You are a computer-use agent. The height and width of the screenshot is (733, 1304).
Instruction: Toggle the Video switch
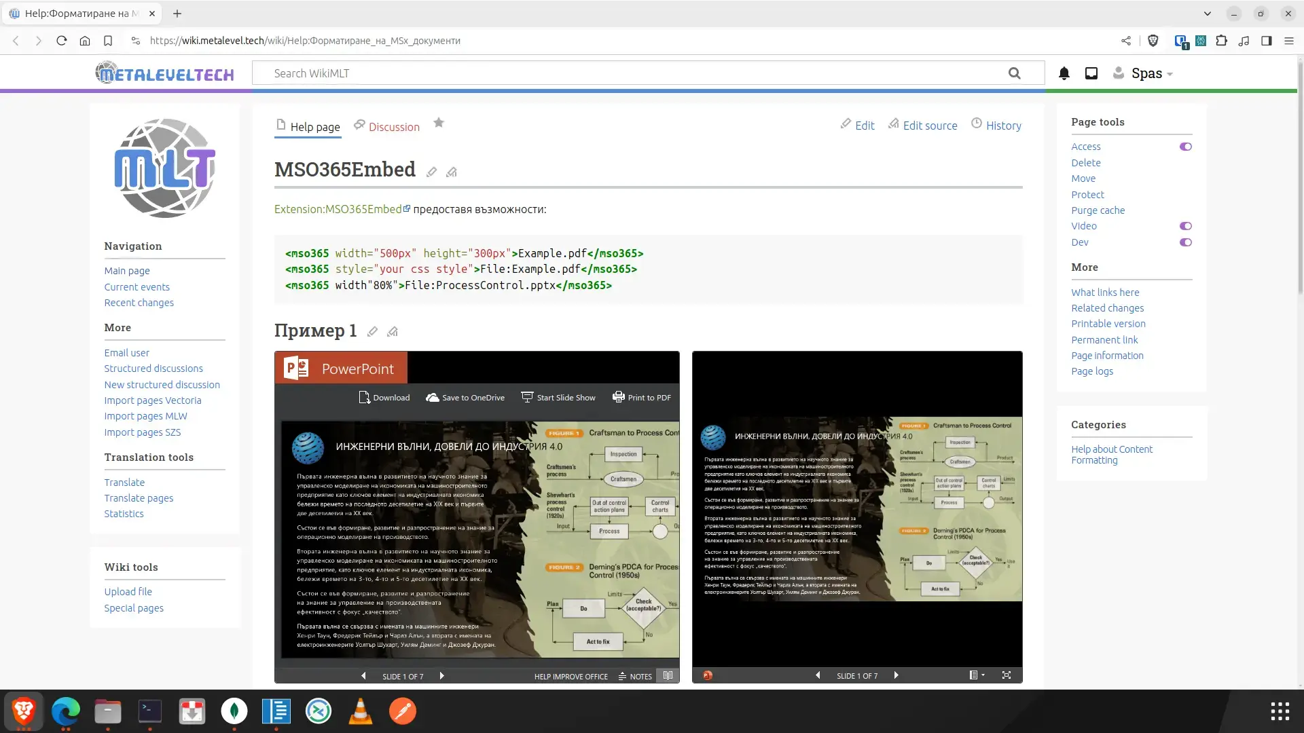[1185, 226]
